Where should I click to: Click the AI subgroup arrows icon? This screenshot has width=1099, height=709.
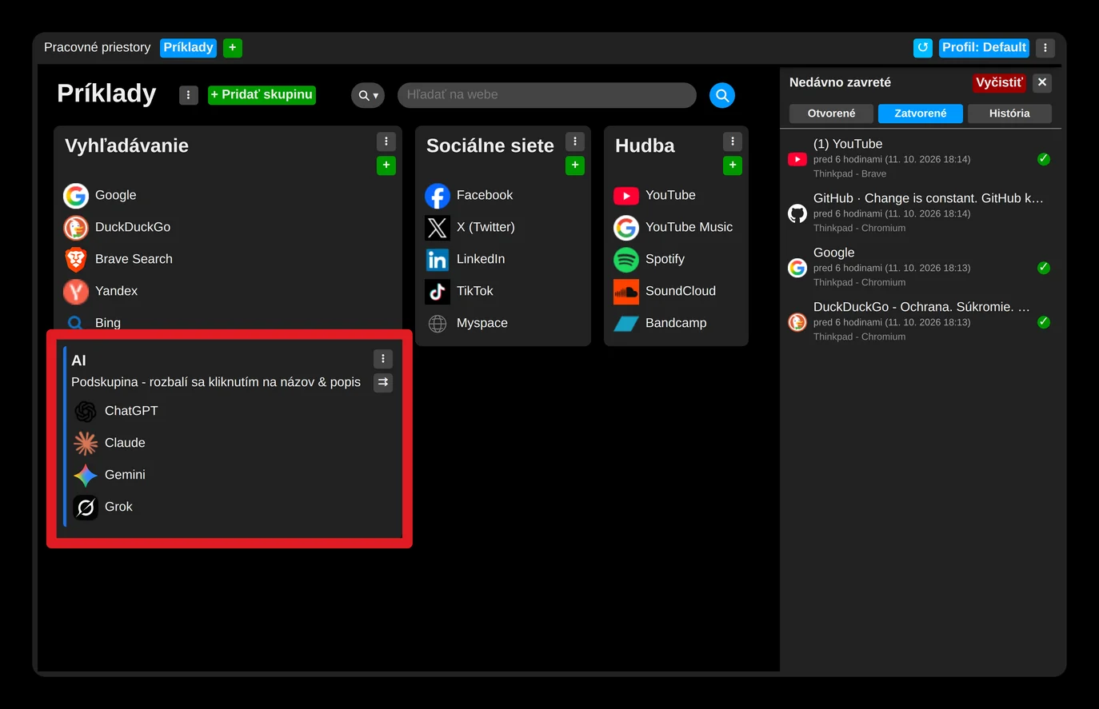[x=382, y=383]
